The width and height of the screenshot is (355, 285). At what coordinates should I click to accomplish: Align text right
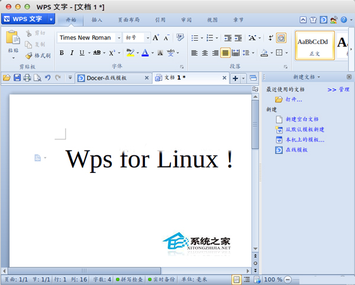tap(215, 53)
